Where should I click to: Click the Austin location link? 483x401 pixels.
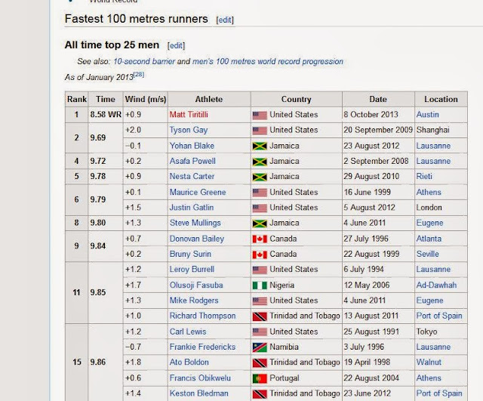pyautogui.click(x=428, y=115)
